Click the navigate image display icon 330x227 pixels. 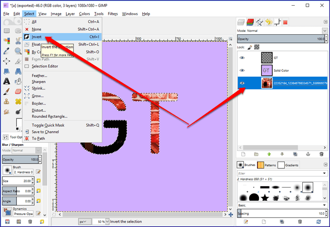coord(231,215)
